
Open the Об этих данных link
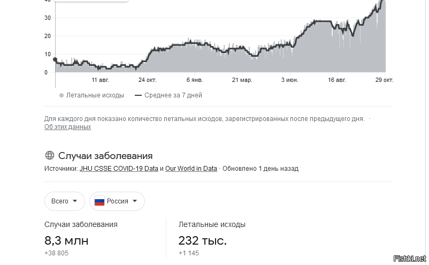pos(67,127)
